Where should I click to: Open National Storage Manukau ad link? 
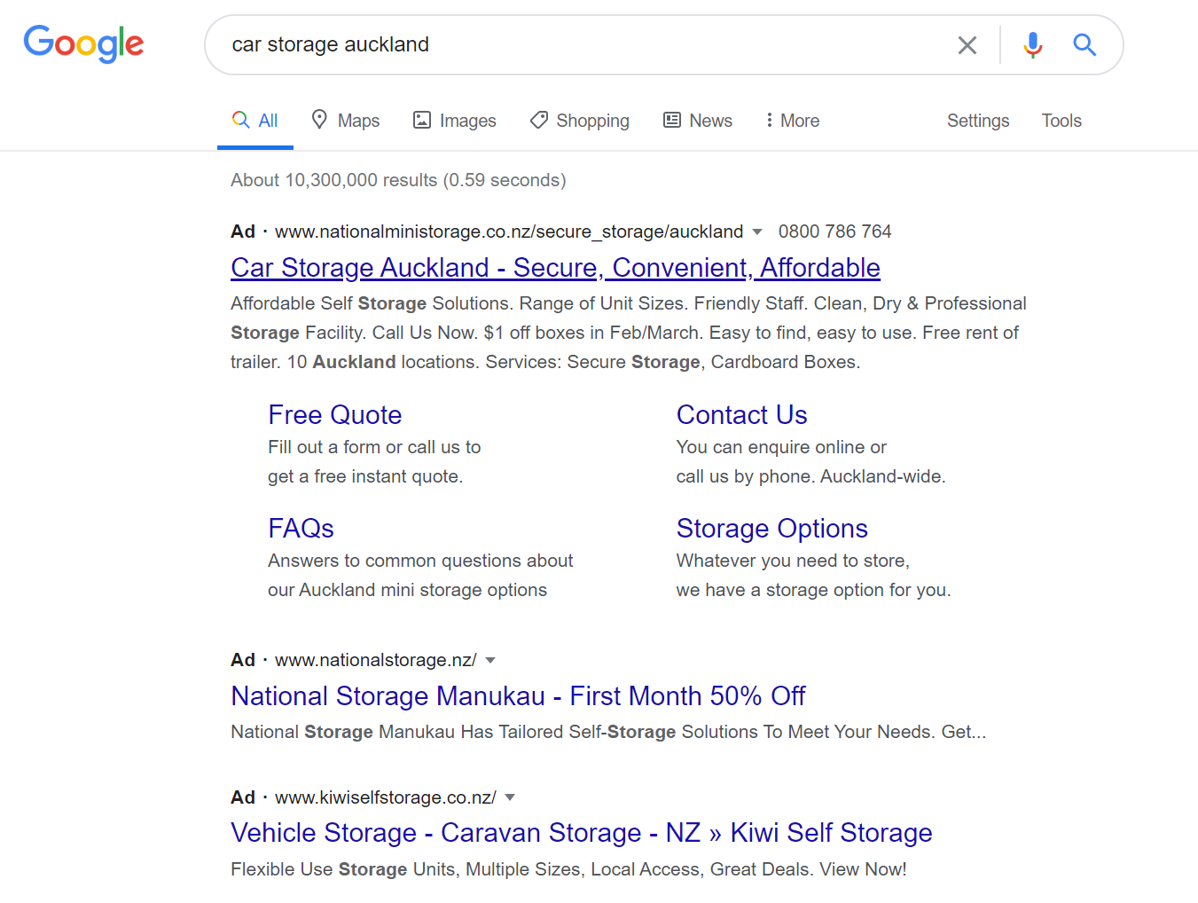[518, 696]
